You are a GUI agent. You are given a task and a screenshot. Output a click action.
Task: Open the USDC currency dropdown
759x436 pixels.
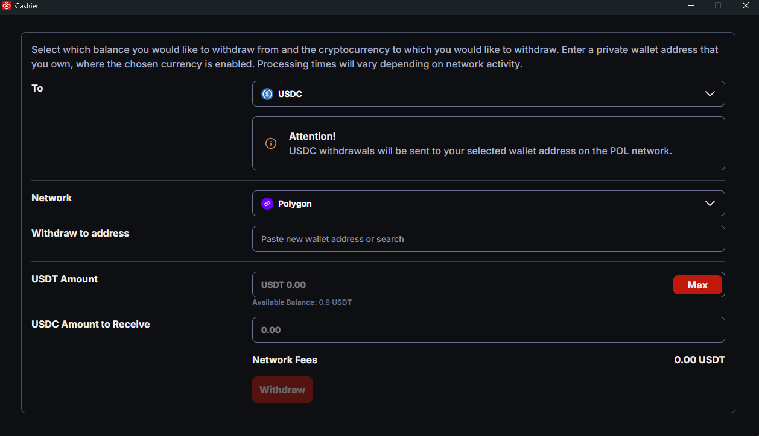click(x=488, y=94)
